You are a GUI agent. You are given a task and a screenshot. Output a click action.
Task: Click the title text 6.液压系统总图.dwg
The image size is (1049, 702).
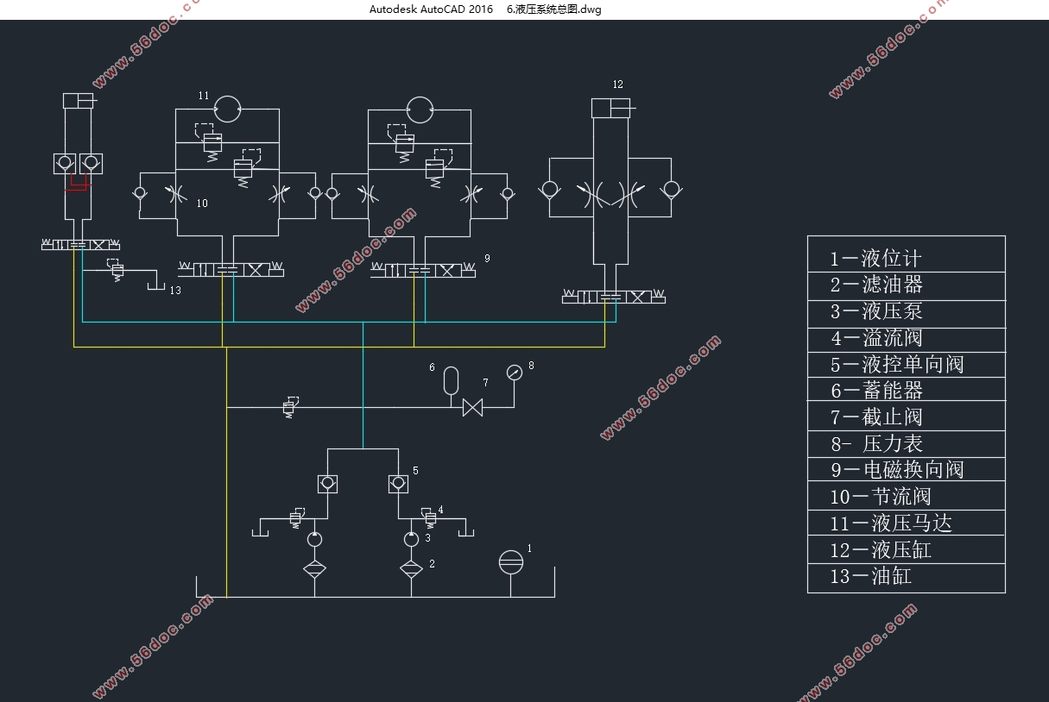click(x=553, y=9)
